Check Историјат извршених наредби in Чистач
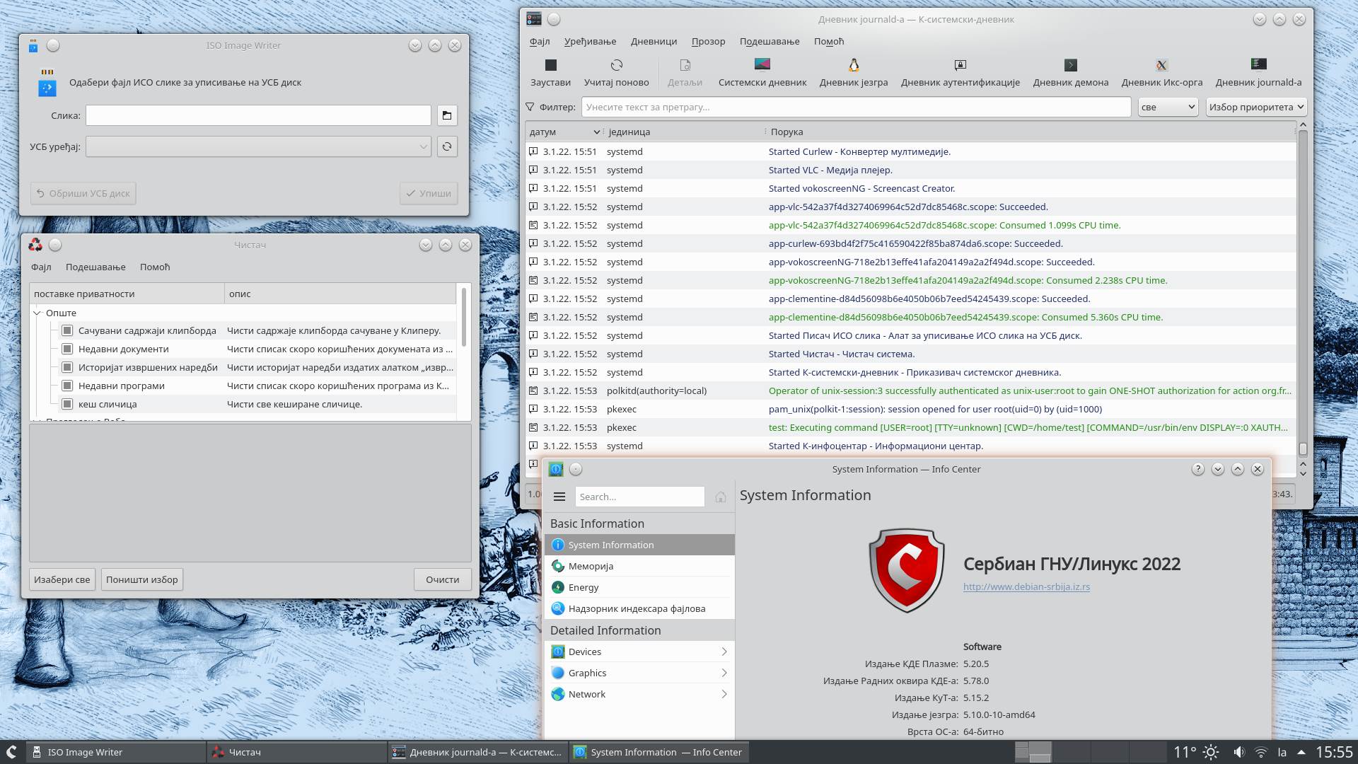Viewport: 1358px width, 764px height. coord(67,367)
